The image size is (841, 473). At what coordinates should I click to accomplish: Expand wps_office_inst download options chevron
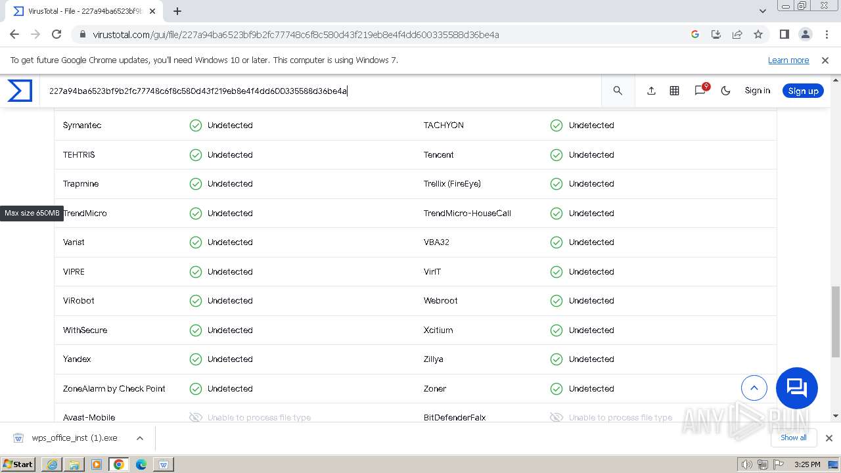(x=140, y=438)
